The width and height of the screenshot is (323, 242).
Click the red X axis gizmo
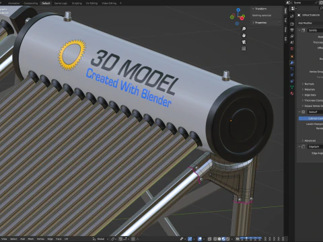pos(242,18)
